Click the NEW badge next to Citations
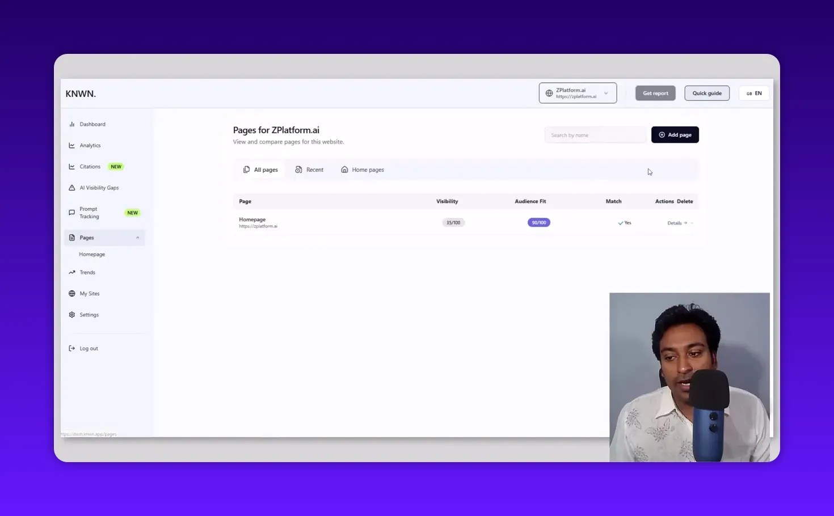 116,166
